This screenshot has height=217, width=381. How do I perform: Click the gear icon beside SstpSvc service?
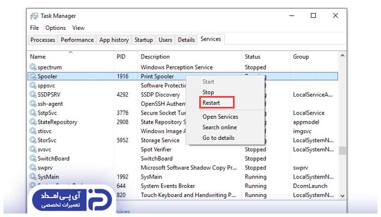pos(33,112)
